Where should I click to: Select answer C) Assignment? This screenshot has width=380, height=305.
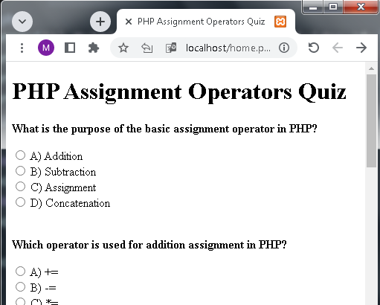[20, 187]
